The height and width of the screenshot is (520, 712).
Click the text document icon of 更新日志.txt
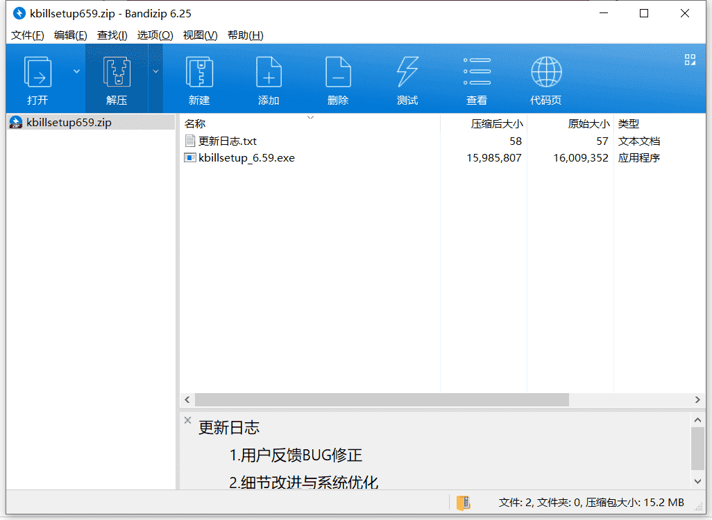190,141
